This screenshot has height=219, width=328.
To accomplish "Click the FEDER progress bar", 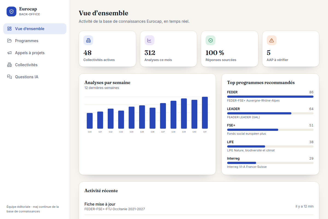I will click(270, 97).
